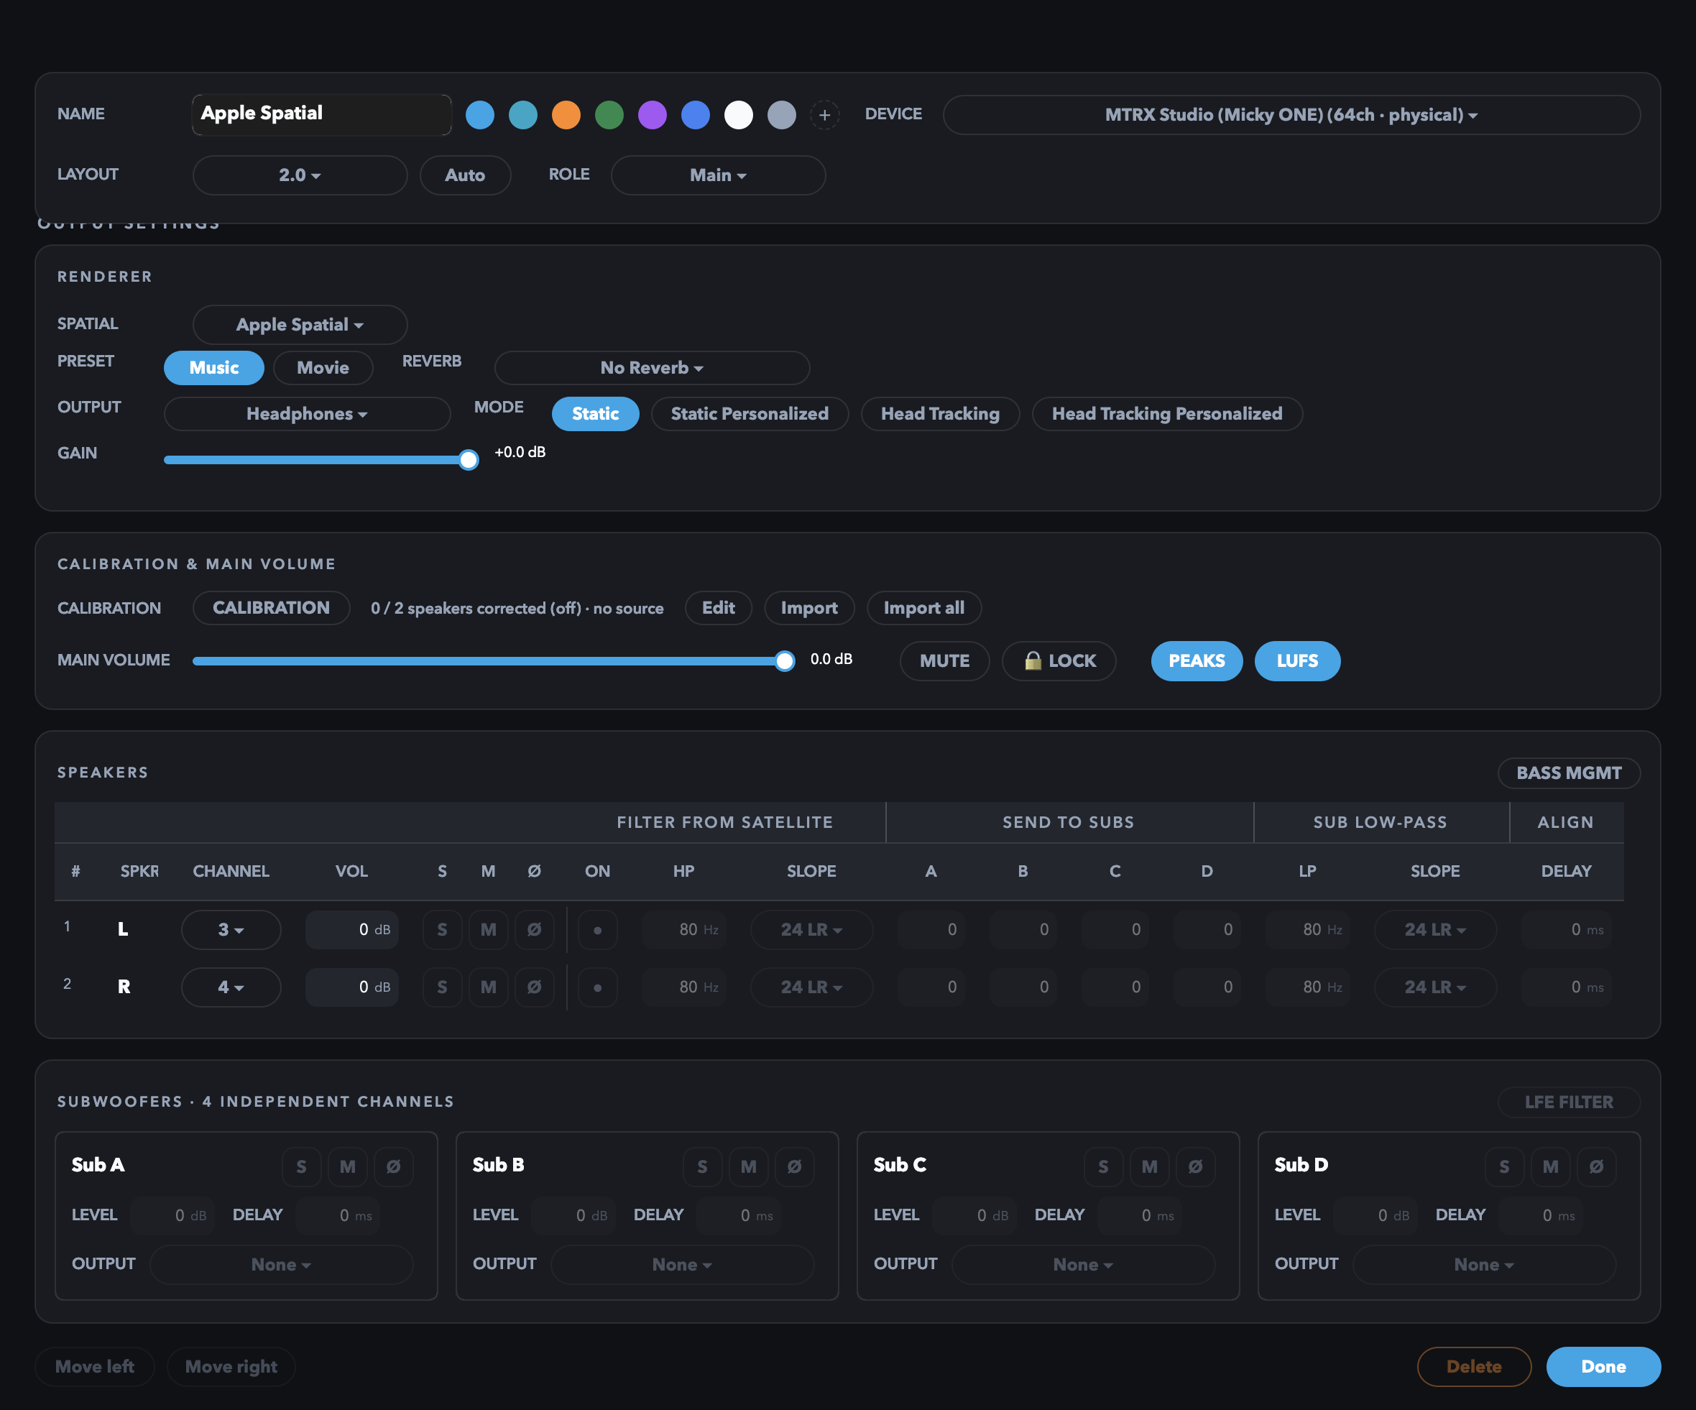Open the LAYOUT 2.0 dropdown

[300, 175]
